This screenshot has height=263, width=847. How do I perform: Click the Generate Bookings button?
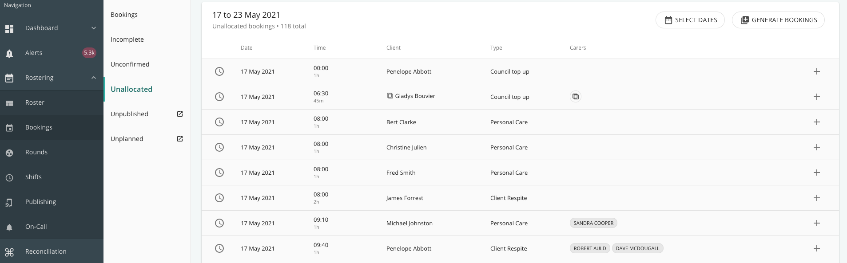point(778,20)
